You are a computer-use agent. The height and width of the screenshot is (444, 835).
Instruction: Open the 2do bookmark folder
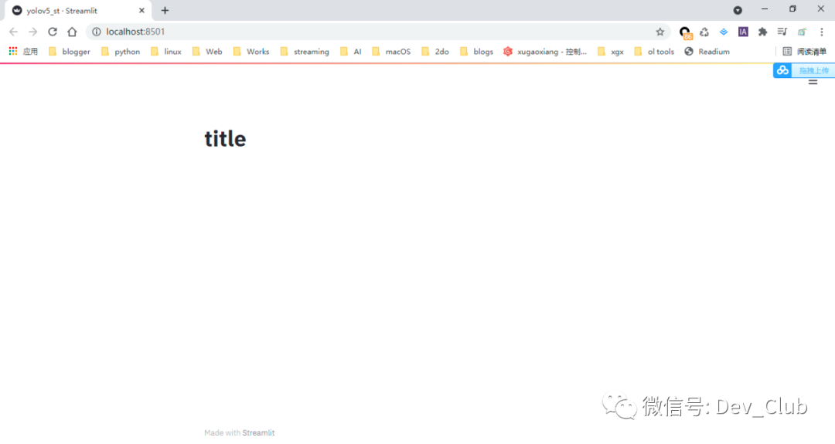tap(435, 52)
